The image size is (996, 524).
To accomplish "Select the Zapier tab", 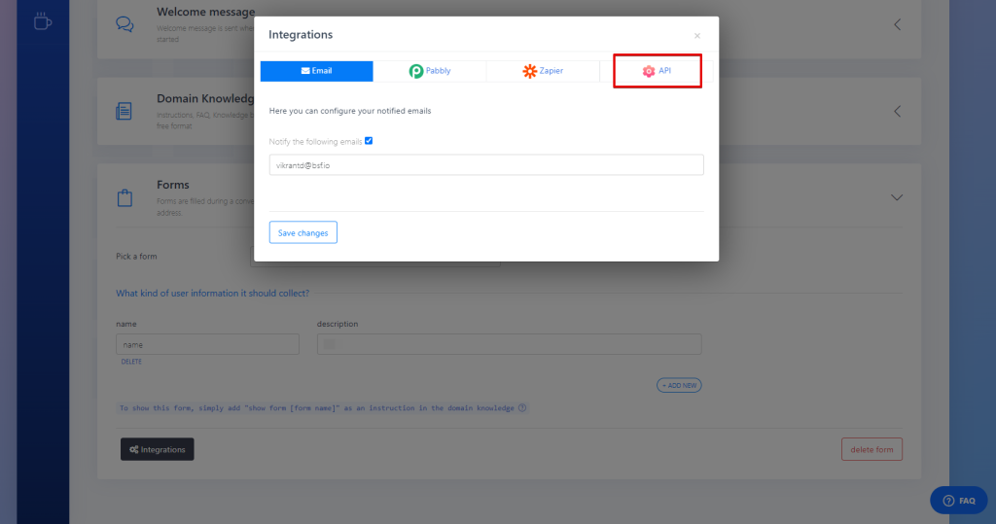I will tap(543, 71).
